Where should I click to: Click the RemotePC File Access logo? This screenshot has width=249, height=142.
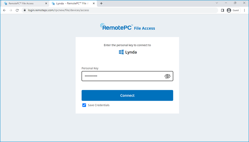(127, 27)
